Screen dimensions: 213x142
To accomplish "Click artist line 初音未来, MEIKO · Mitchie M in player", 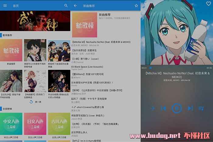I will coord(177,80).
